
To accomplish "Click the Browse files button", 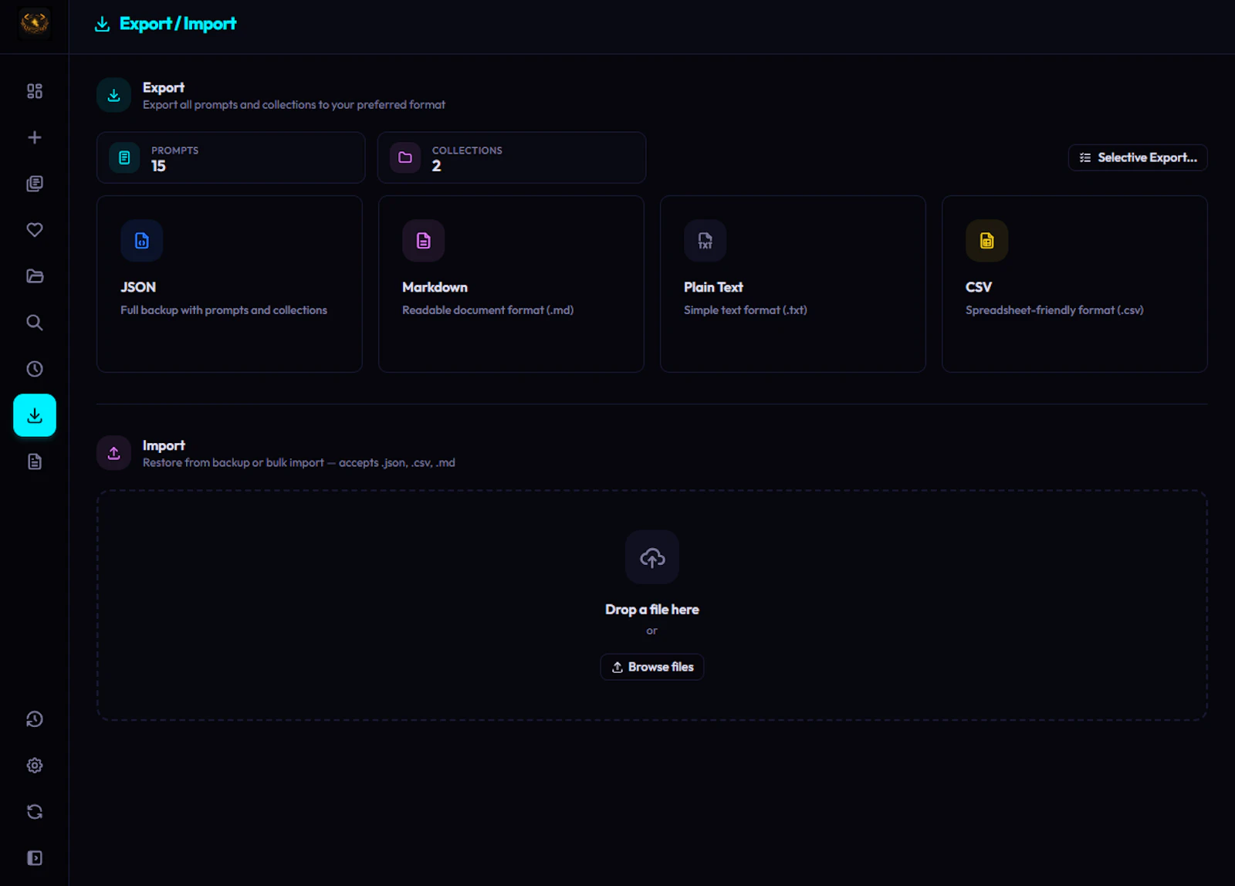I will click(652, 667).
